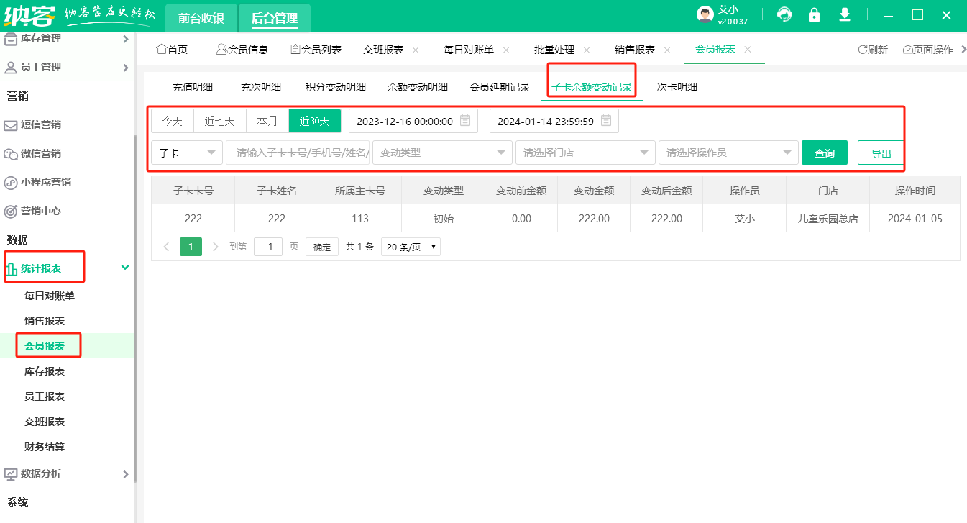Switch to the 次卡明细 sub-tab
Image resolution: width=967 pixels, height=523 pixels.
[x=677, y=87]
